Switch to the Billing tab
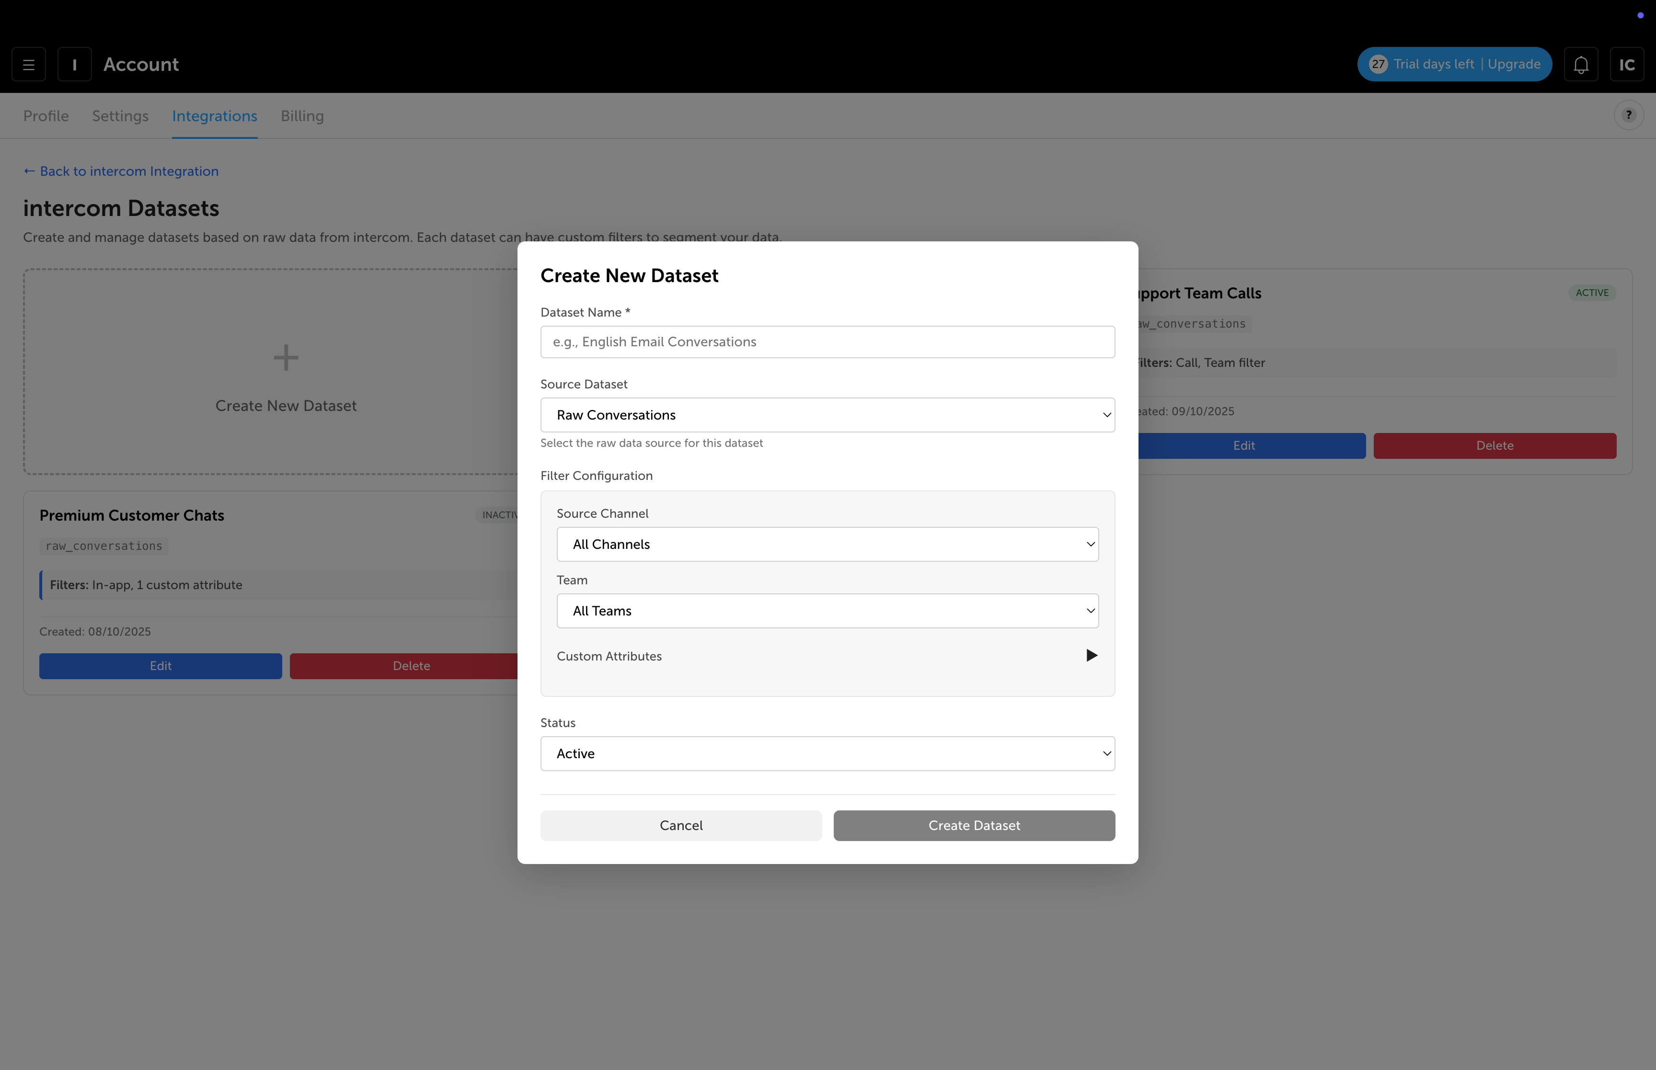Image resolution: width=1656 pixels, height=1070 pixels. [302, 116]
